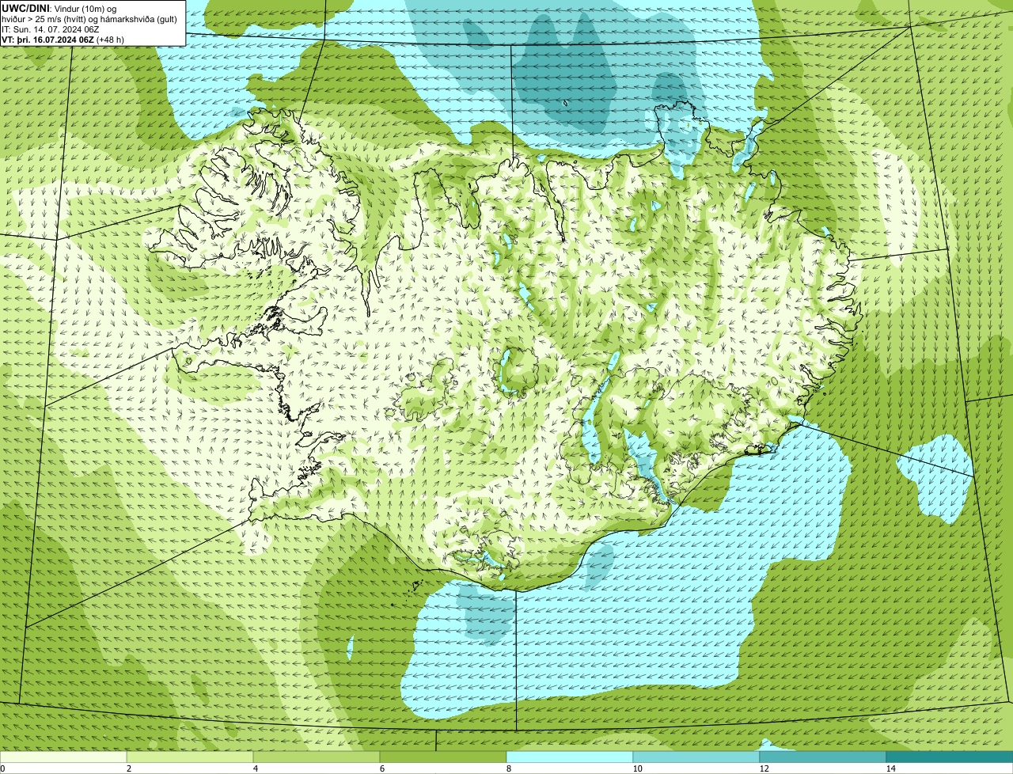Click the "2" label on the scale
1013x774 pixels.
[x=128, y=768]
